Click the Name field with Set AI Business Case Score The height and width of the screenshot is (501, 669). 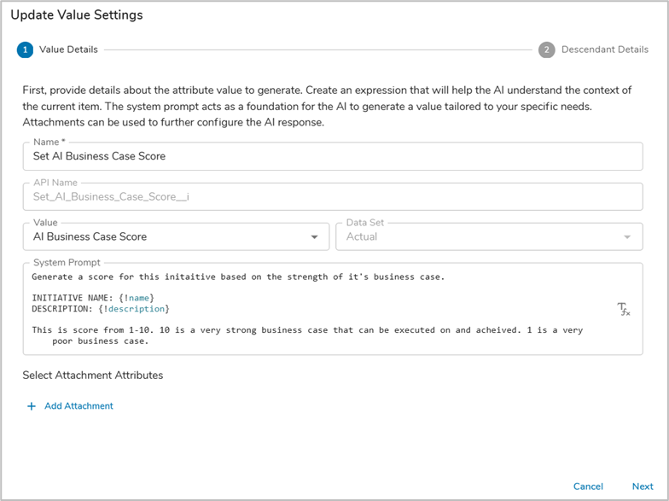[x=333, y=156]
